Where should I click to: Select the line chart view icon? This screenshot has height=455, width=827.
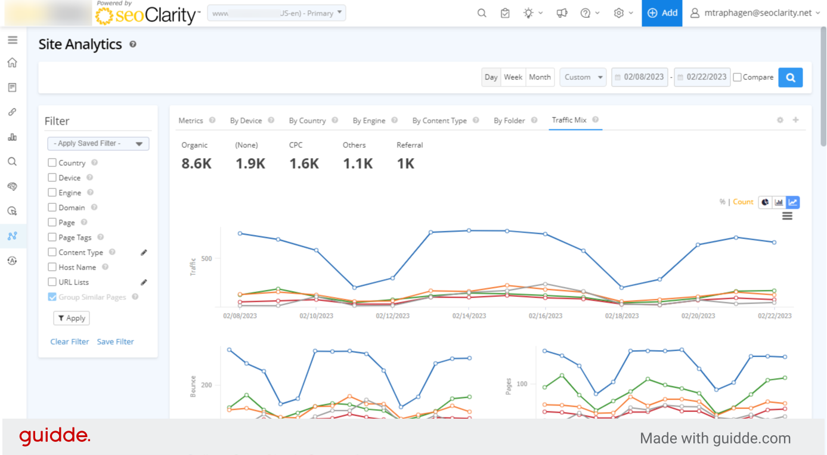coord(793,202)
